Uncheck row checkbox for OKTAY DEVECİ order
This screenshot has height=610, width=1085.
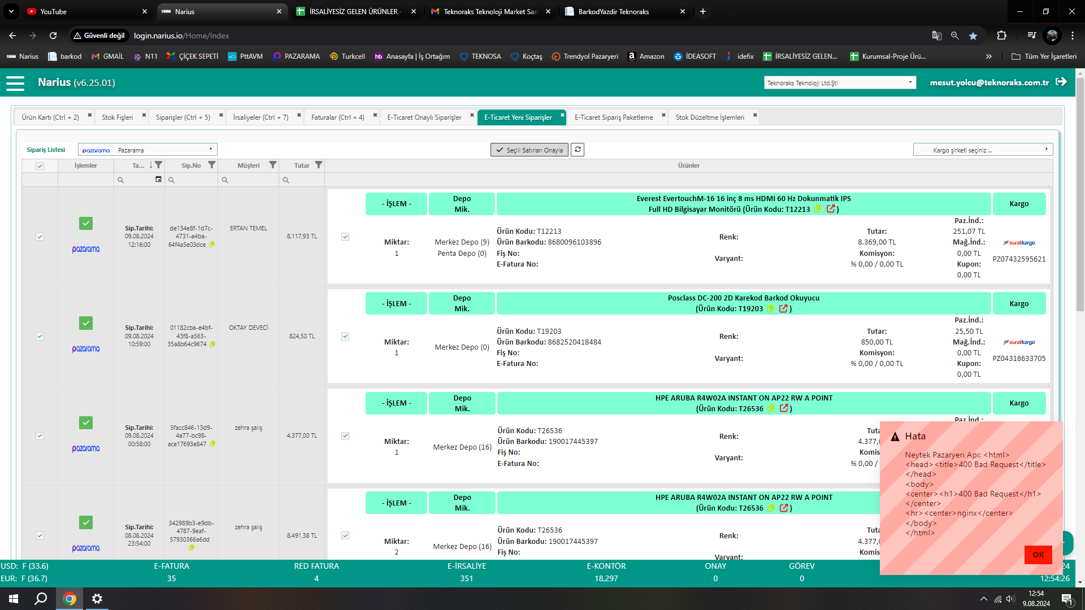pos(40,337)
